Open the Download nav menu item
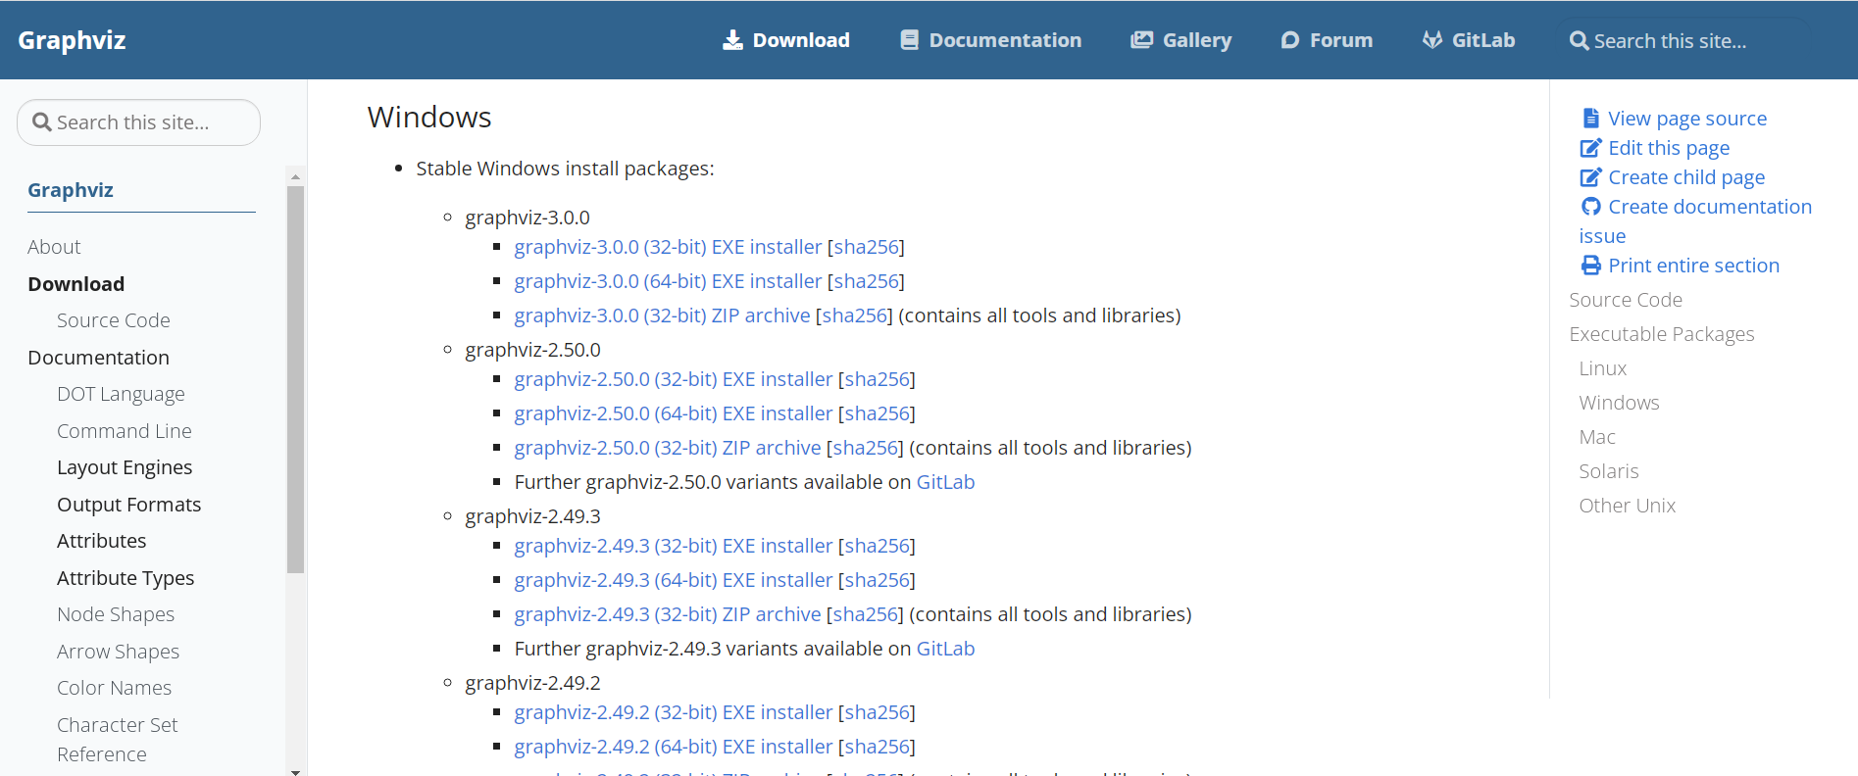 tap(786, 40)
